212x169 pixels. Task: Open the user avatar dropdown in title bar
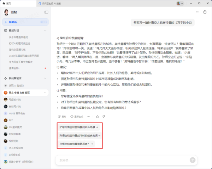[x=180, y=3]
